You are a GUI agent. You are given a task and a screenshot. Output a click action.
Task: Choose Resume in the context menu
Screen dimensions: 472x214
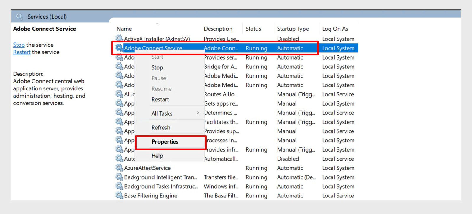tap(161, 89)
